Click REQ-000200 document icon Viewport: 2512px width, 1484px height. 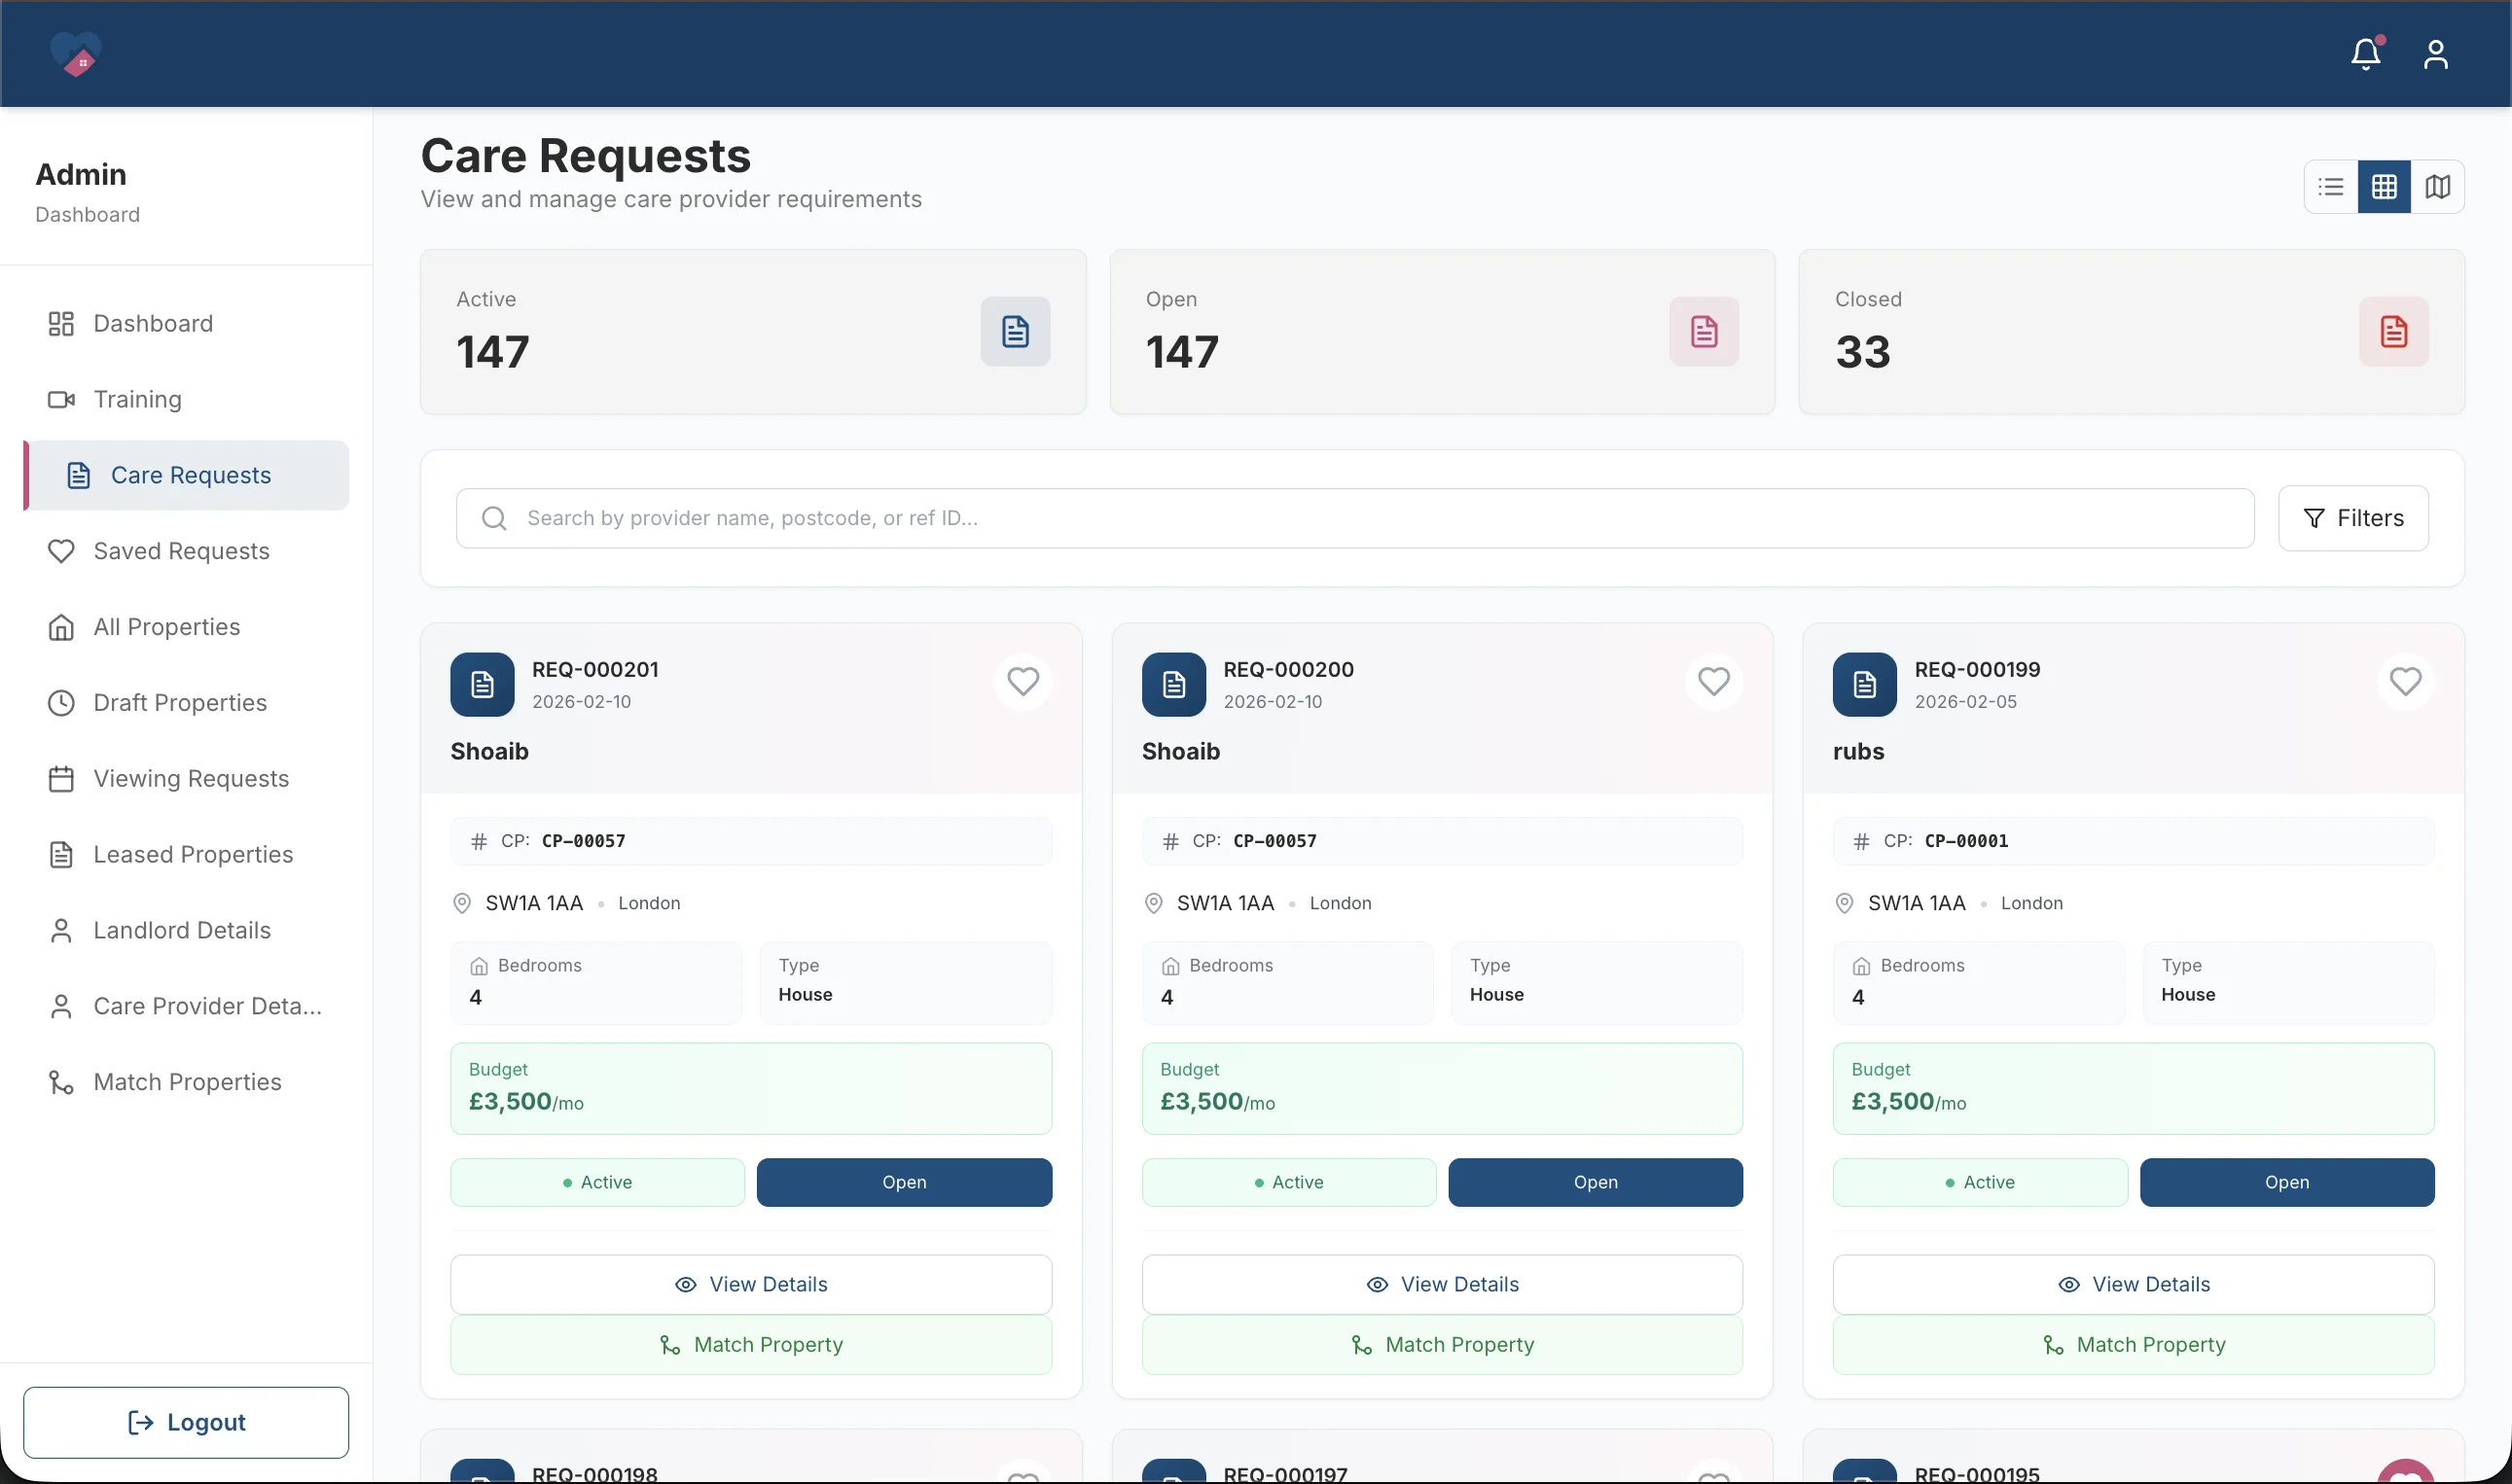coord(1173,684)
